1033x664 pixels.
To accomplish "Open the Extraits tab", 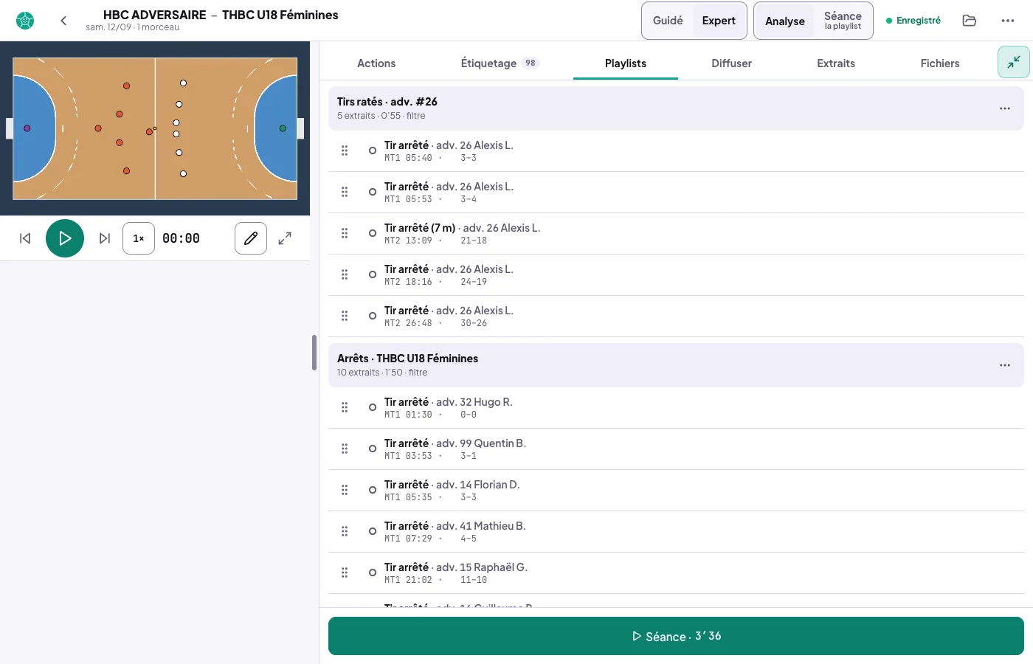I will pyautogui.click(x=836, y=63).
